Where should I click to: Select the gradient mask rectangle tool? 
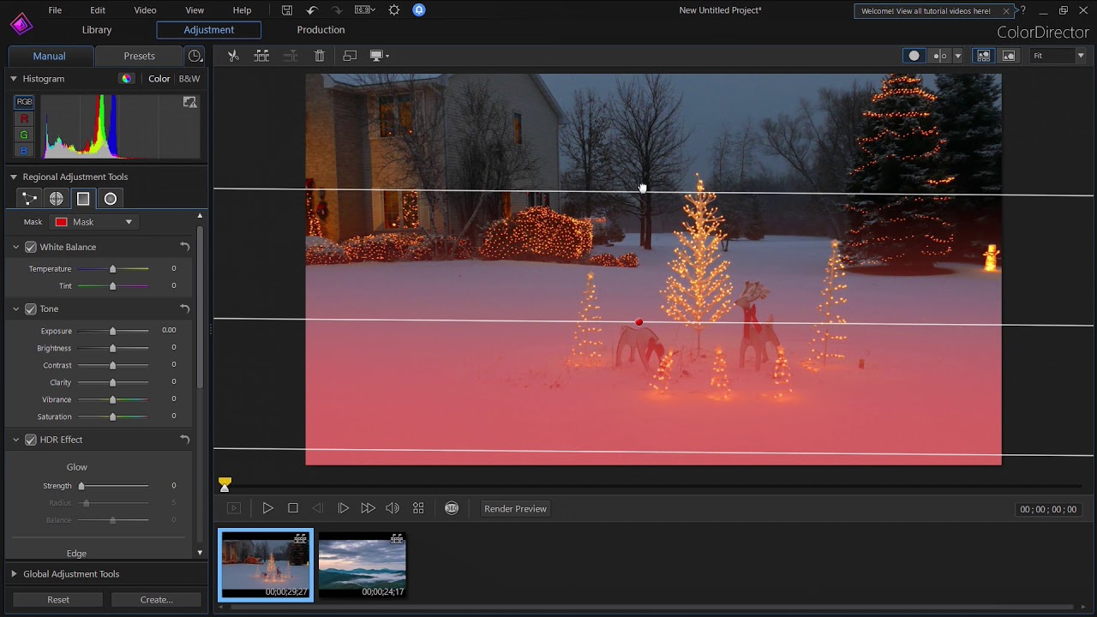pyautogui.click(x=83, y=199)
